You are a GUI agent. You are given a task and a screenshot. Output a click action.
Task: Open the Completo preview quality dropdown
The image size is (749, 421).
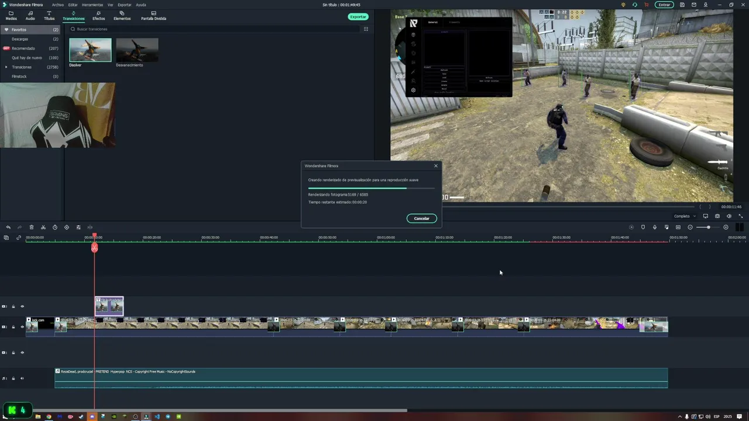(x=685, y=216)
